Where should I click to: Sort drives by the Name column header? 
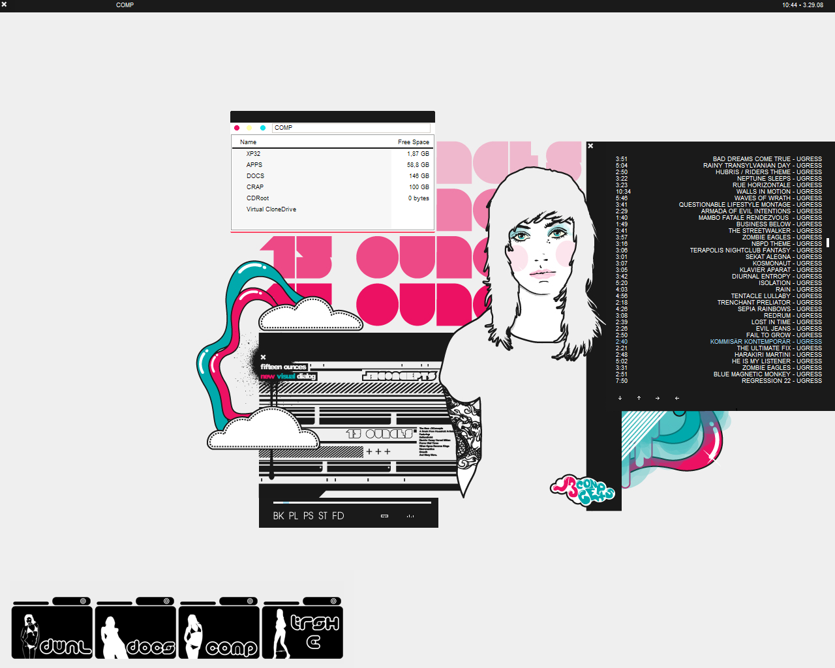tap(248, 142)
